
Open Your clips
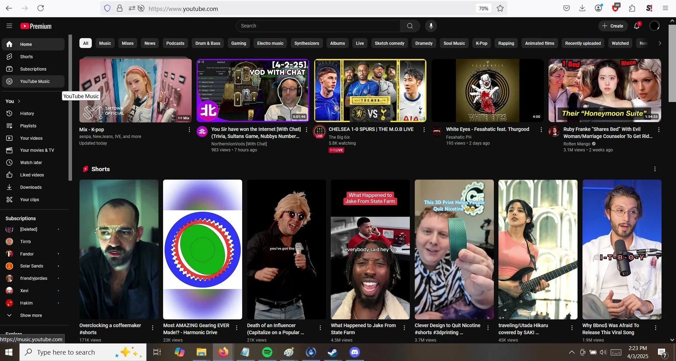[33, 199]
